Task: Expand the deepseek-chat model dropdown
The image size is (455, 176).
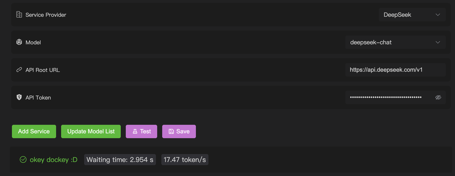Action: pos(395,42)
